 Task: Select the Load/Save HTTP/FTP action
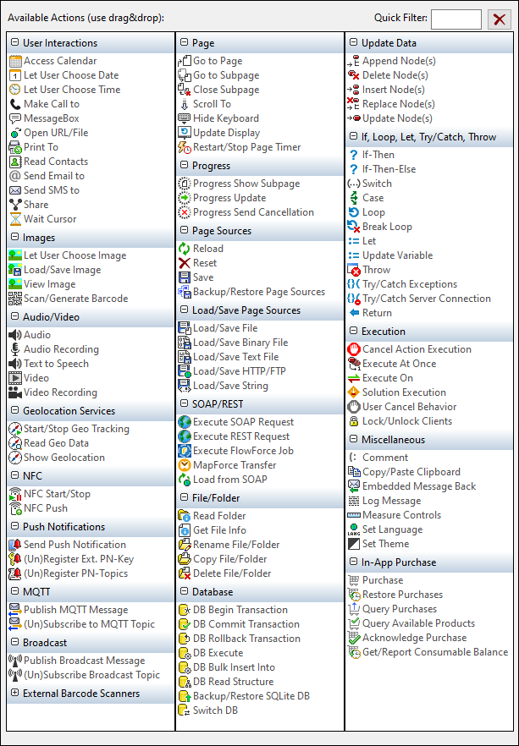point(239,371)
